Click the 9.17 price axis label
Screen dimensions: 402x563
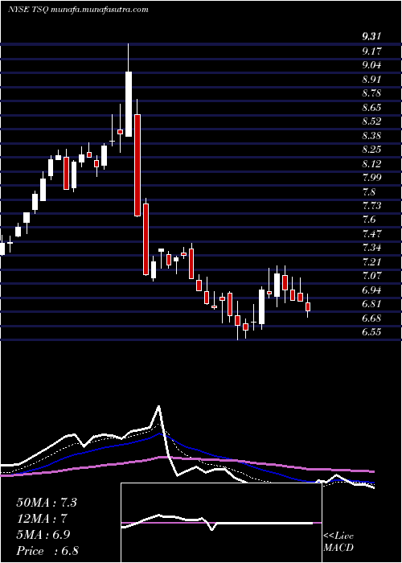tap(371, 51)
